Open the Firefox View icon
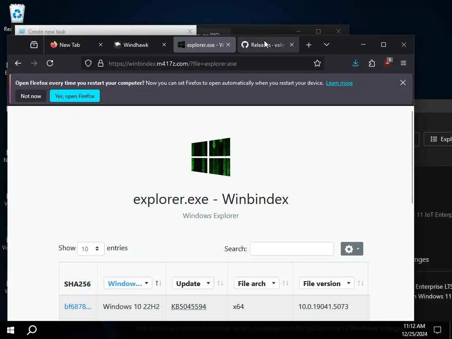452x339 pixels. pos(34,45)
